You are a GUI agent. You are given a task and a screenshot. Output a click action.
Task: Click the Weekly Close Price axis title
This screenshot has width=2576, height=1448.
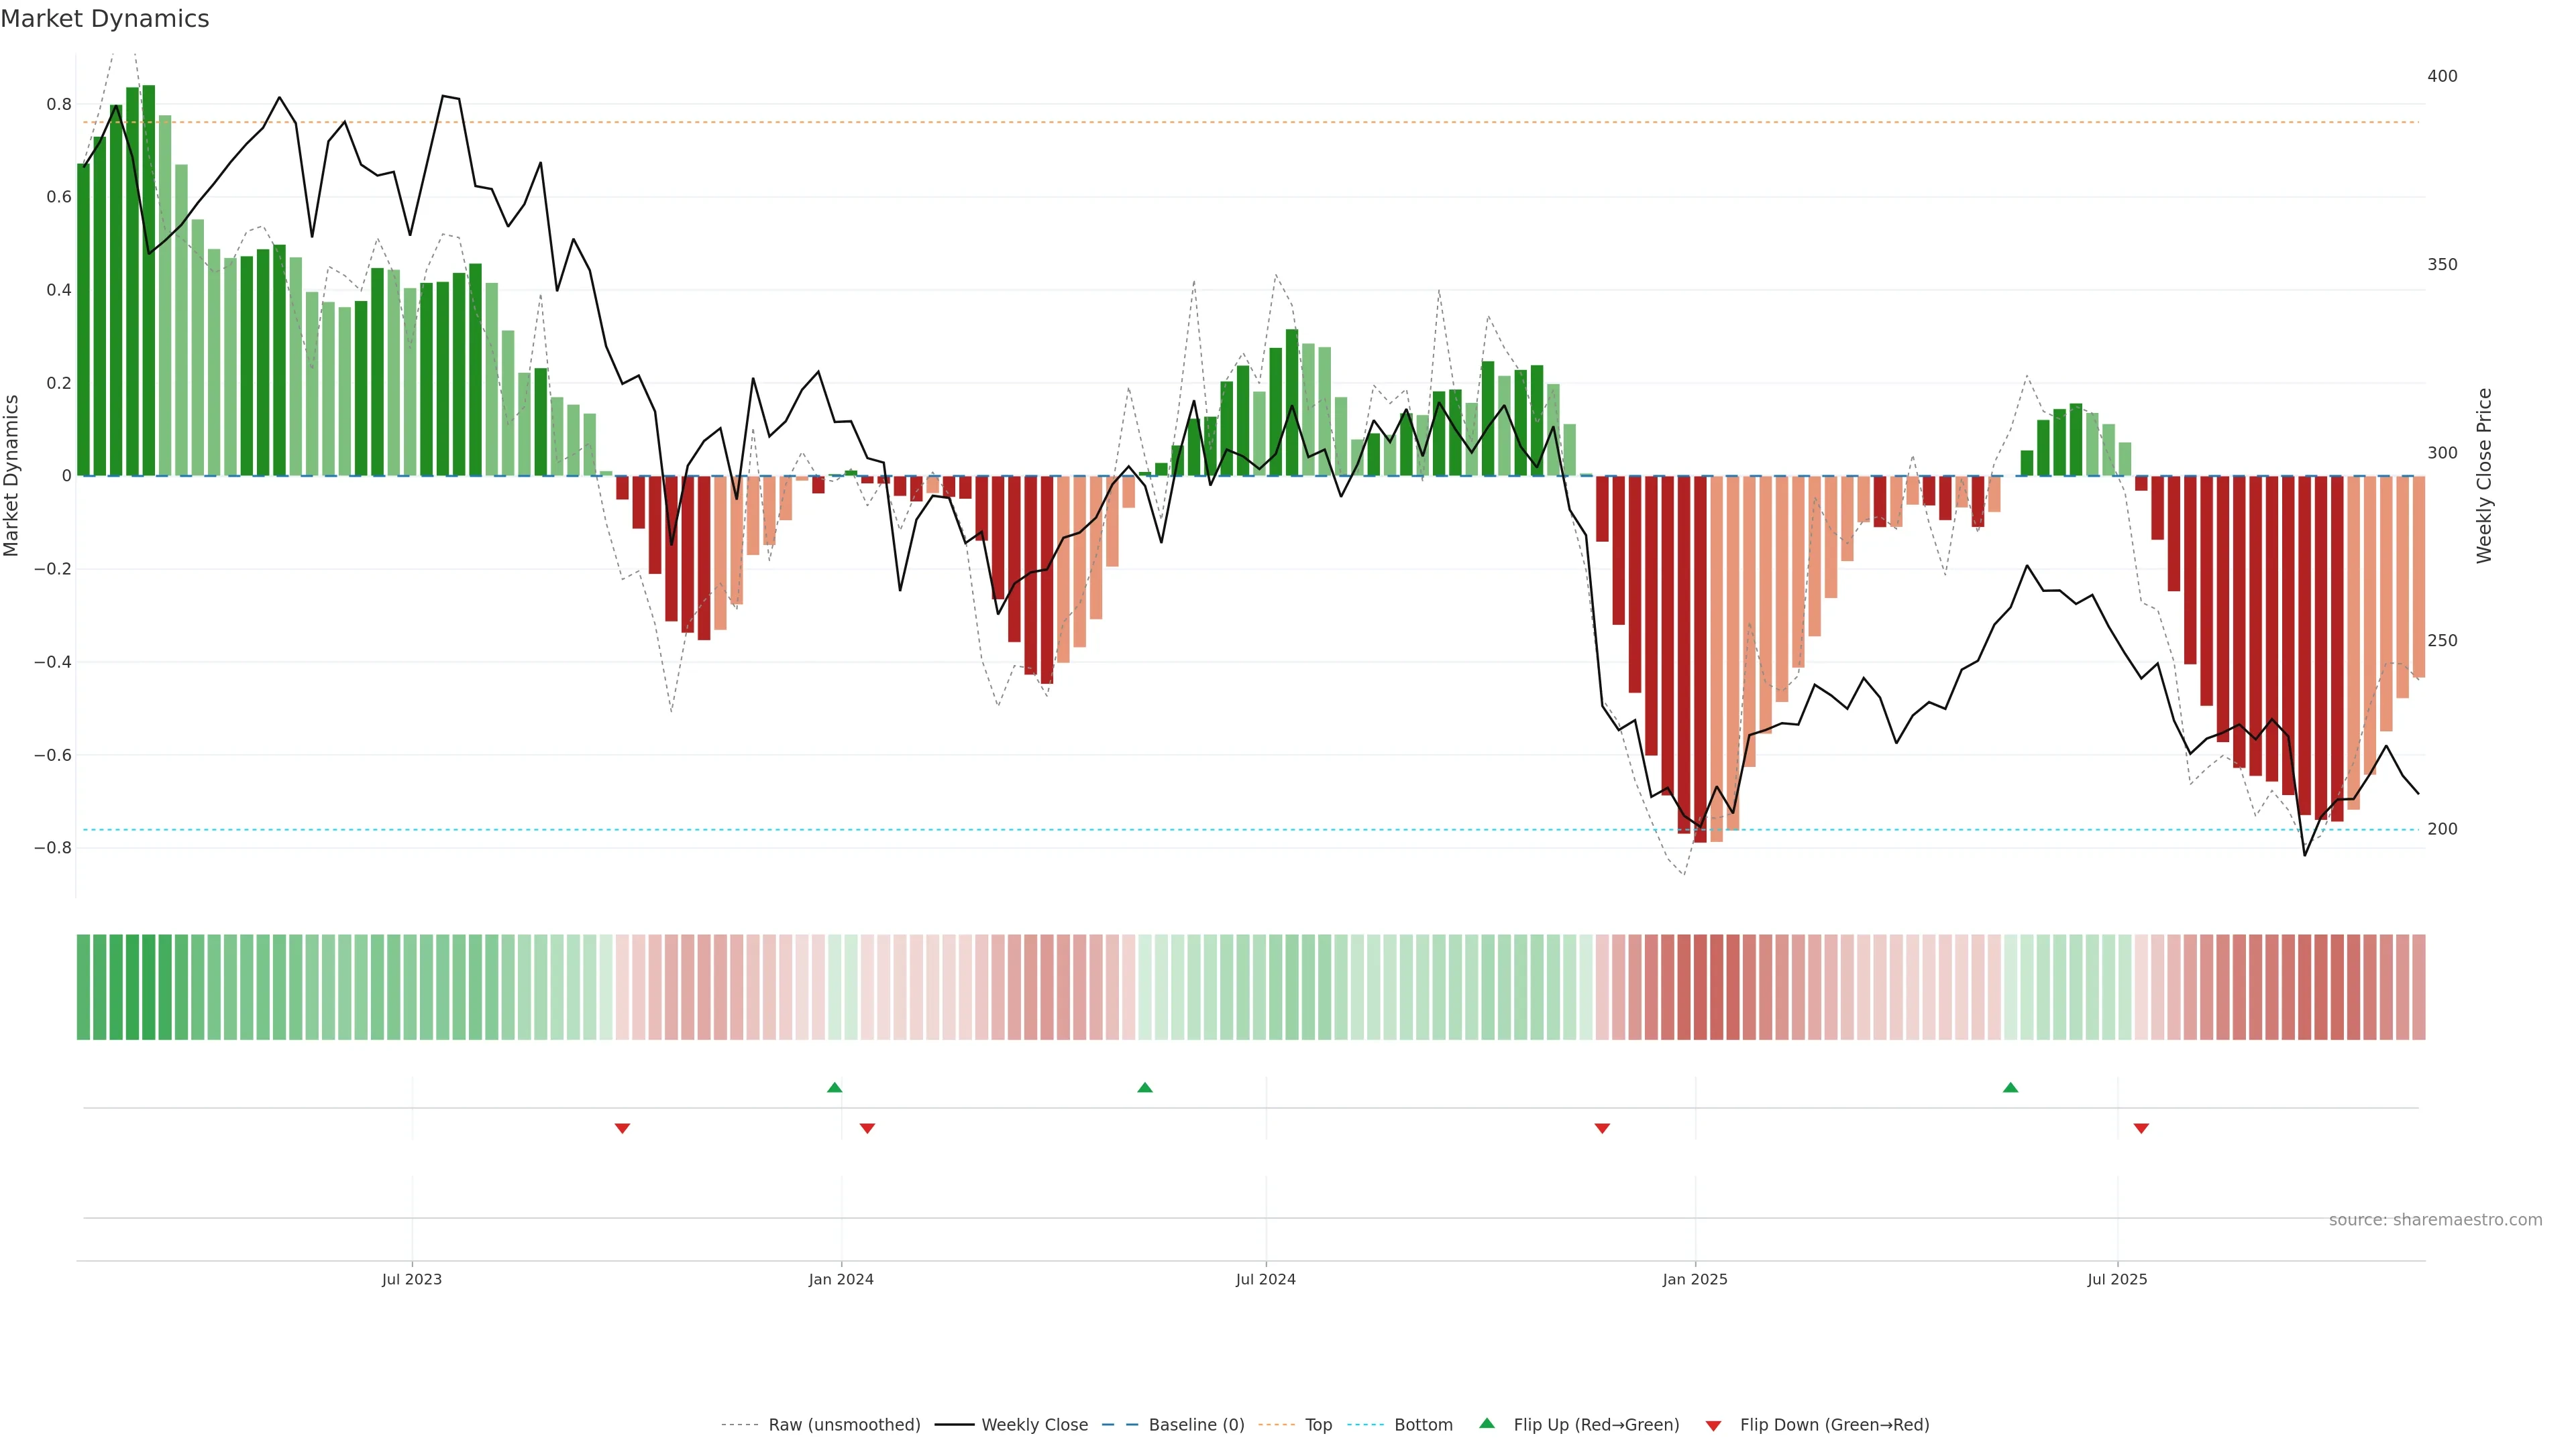(x=2484, y=476)
